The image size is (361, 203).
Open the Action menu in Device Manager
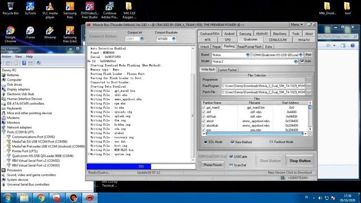6,56
